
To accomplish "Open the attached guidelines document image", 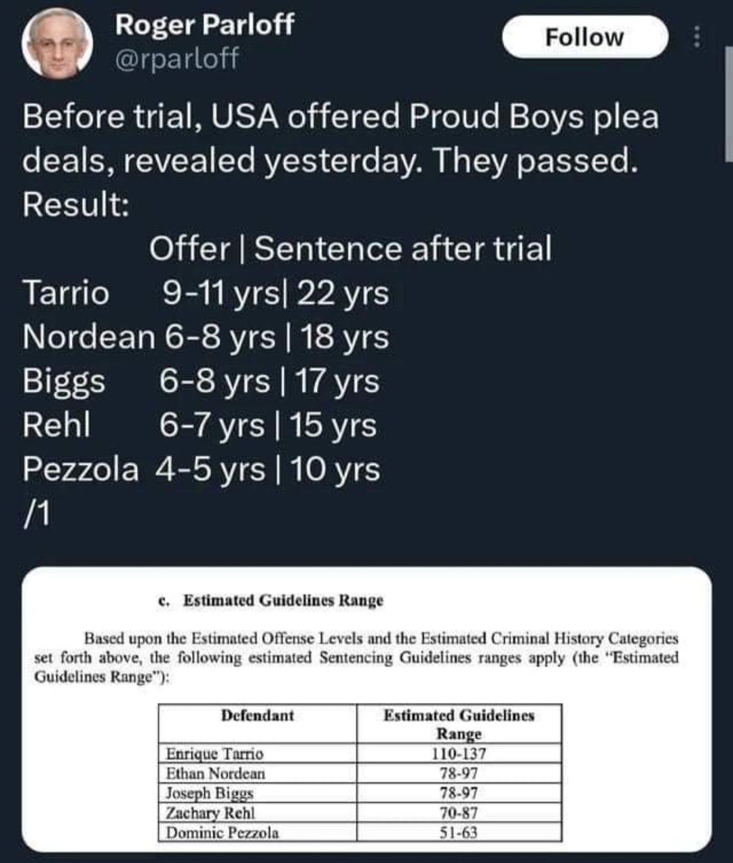I will pos(366,708).
